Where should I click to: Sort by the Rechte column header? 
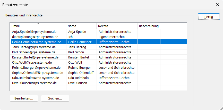117,26
